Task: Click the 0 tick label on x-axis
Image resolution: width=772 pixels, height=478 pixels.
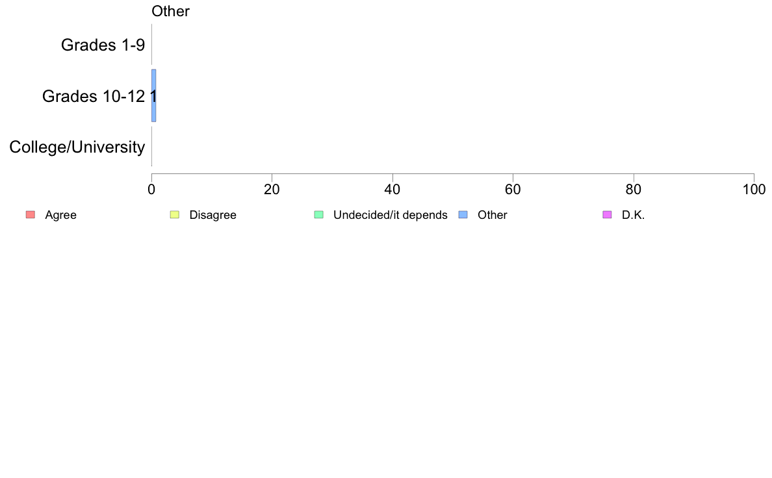Action: coord(151,190)
